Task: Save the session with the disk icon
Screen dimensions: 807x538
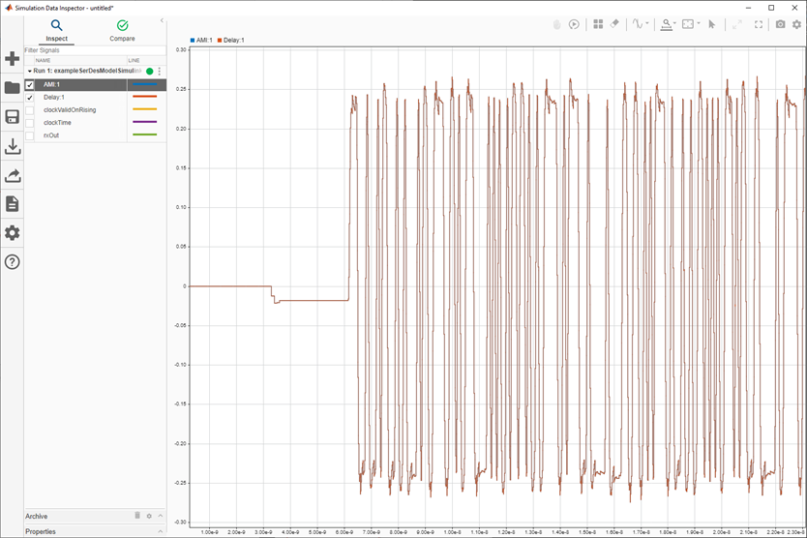Action: pos(13,117)
